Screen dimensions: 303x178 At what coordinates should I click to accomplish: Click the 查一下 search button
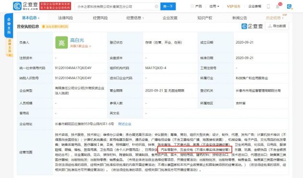coord(168,6)
